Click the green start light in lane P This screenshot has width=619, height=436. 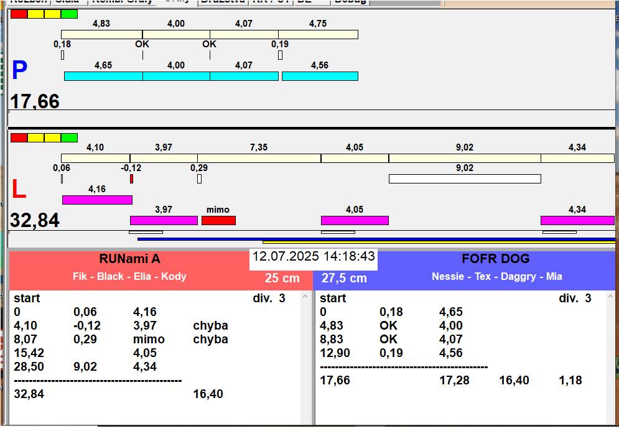(x=70, y=14)
